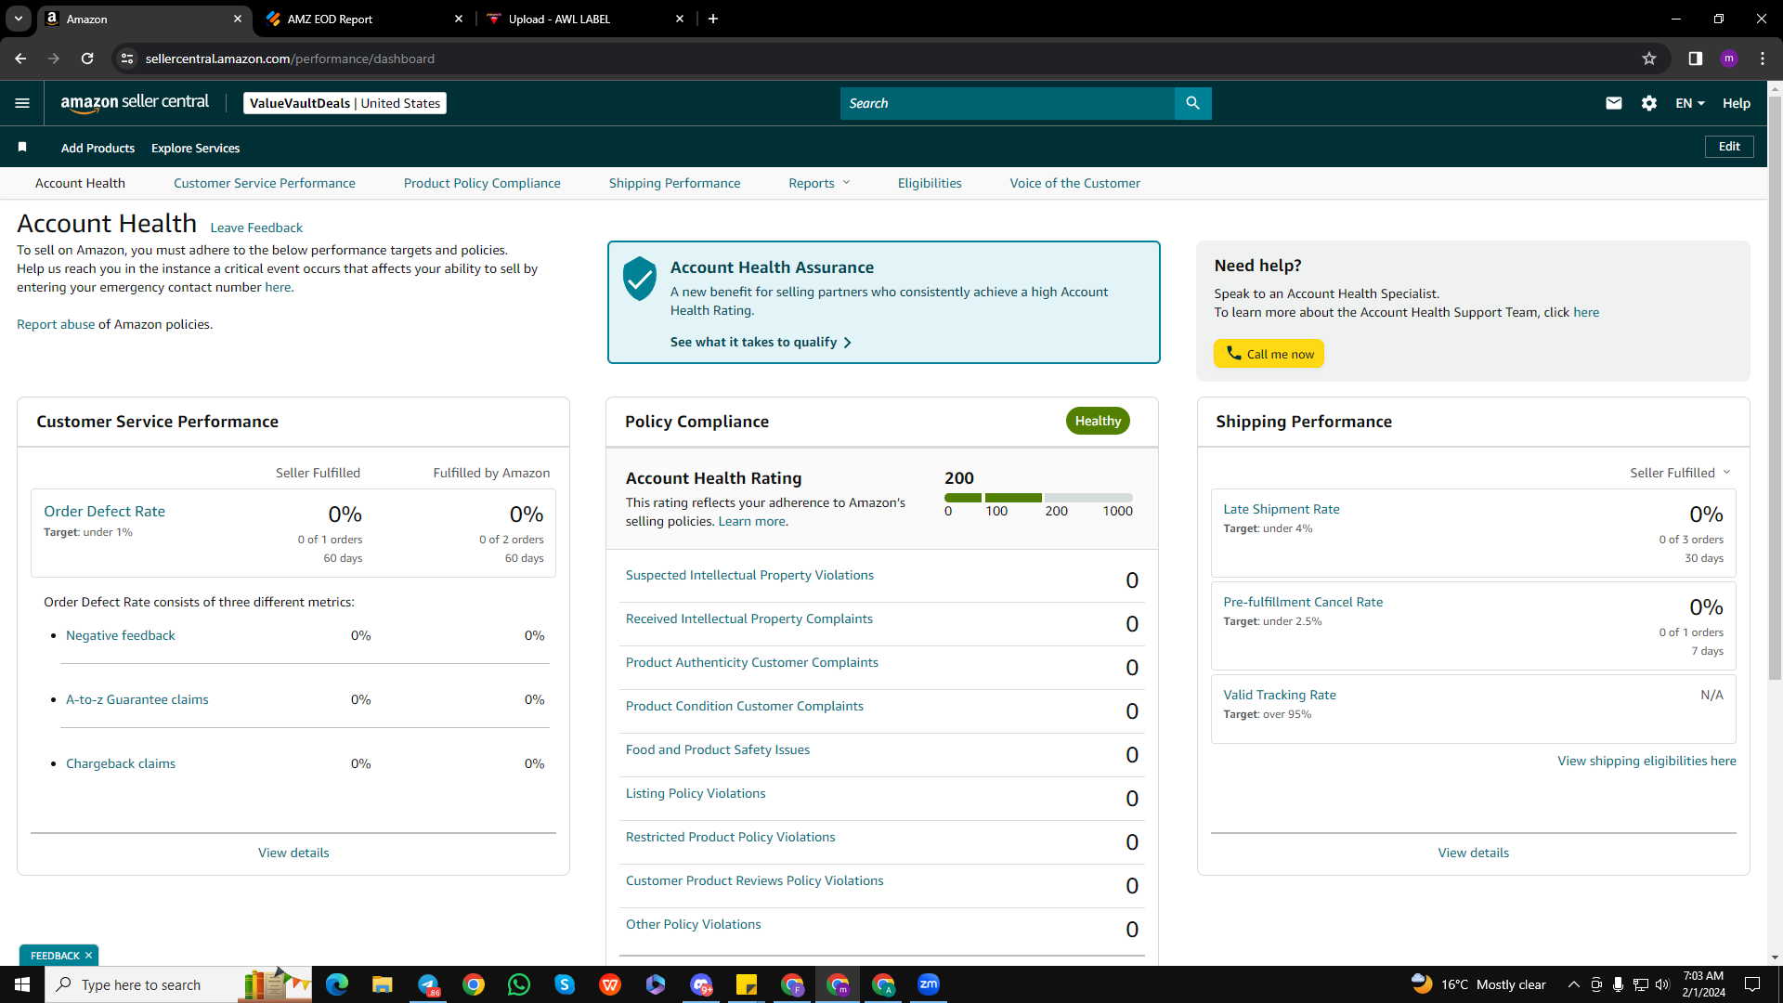1783x1003 pixels.
Task: Expand the Reports menu dropdown
Action: [819, 183]
